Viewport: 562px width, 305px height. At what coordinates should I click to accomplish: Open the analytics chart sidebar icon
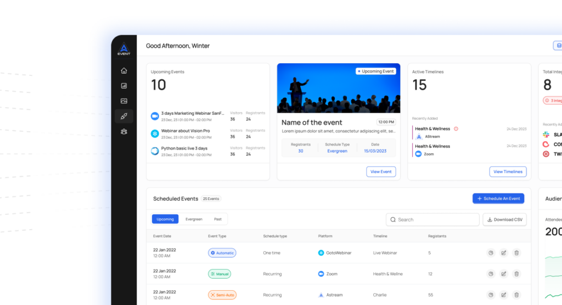click(x=124, y=86)
